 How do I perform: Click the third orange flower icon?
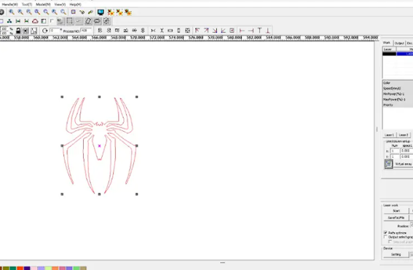point(128,12)
